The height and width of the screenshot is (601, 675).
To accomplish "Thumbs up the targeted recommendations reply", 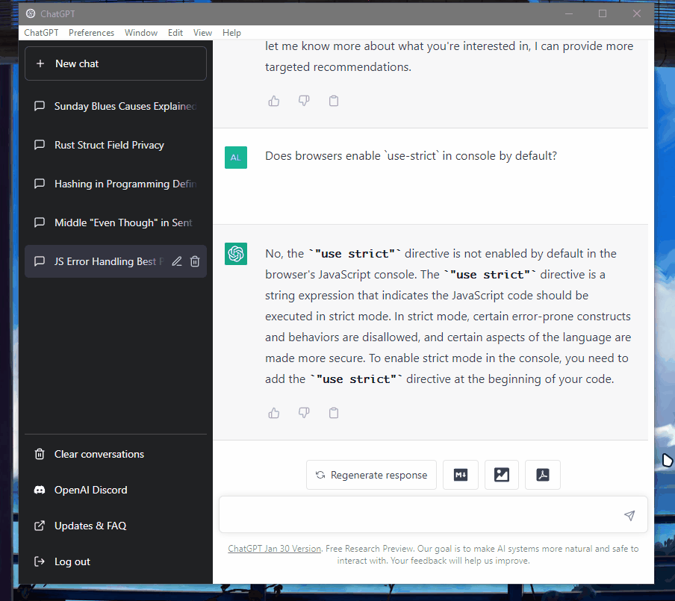I will click(274, 101).
